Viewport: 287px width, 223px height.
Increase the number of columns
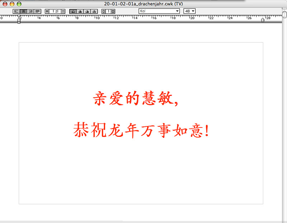coord(113,11)
